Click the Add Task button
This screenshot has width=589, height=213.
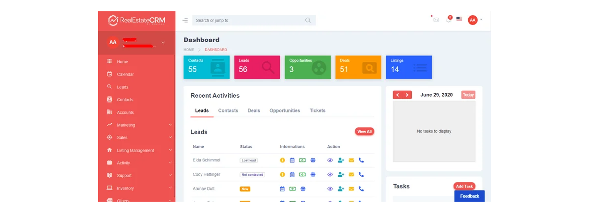click(464, 186)
